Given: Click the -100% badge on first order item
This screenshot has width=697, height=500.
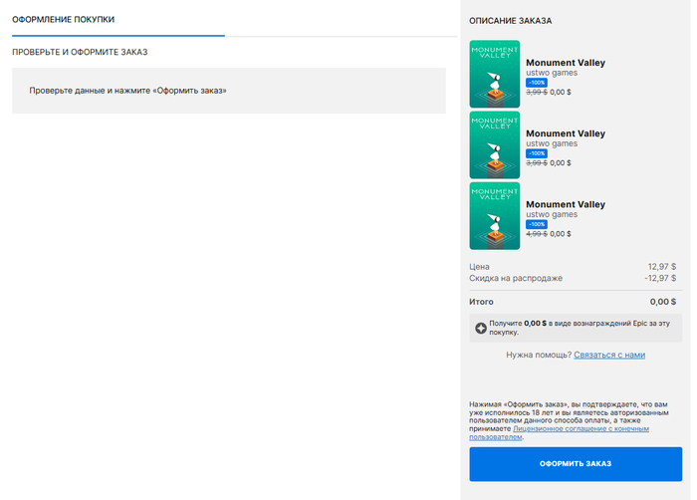Looking at the screenshot, I should point(536,82).
